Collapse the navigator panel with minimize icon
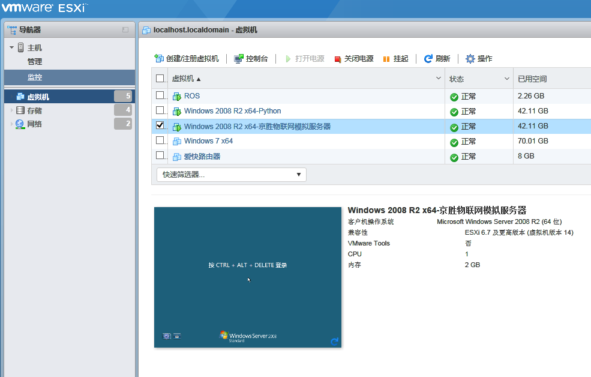 pyautogui.click(x=125, y=30)
